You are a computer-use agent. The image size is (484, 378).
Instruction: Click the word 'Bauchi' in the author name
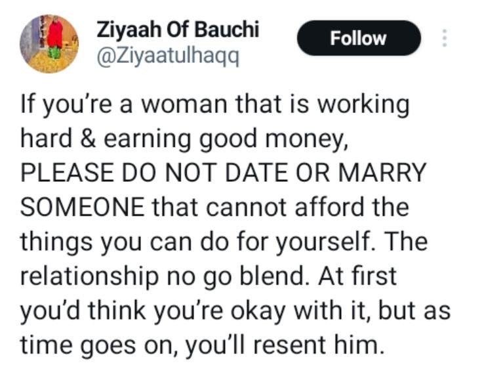tap(227, 30)
